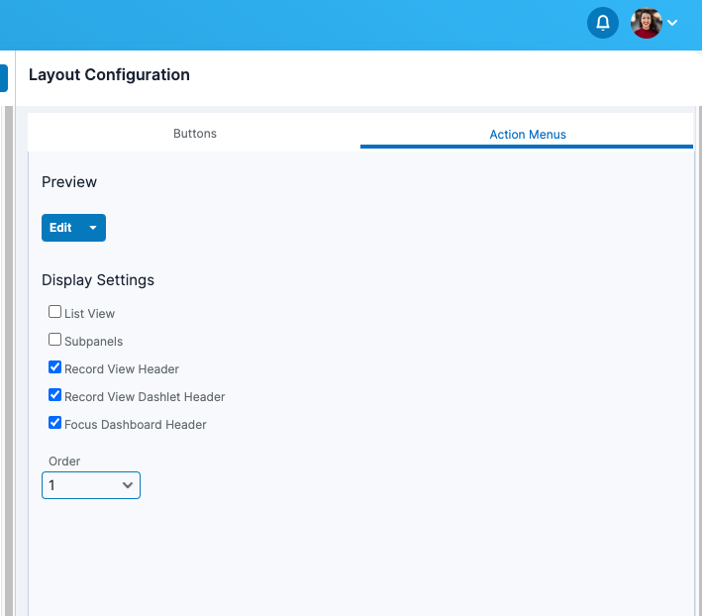Enable the List View checkbox
The height and width of the screenshot is (616, 702).
click(x=55, y=312)
